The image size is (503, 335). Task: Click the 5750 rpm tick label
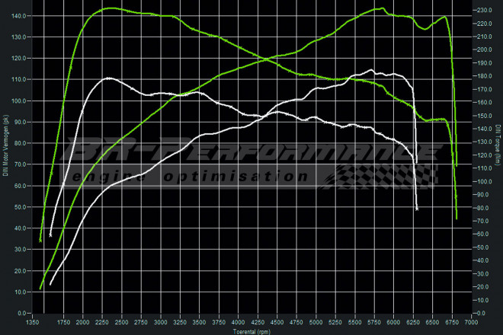coord(374,323)
